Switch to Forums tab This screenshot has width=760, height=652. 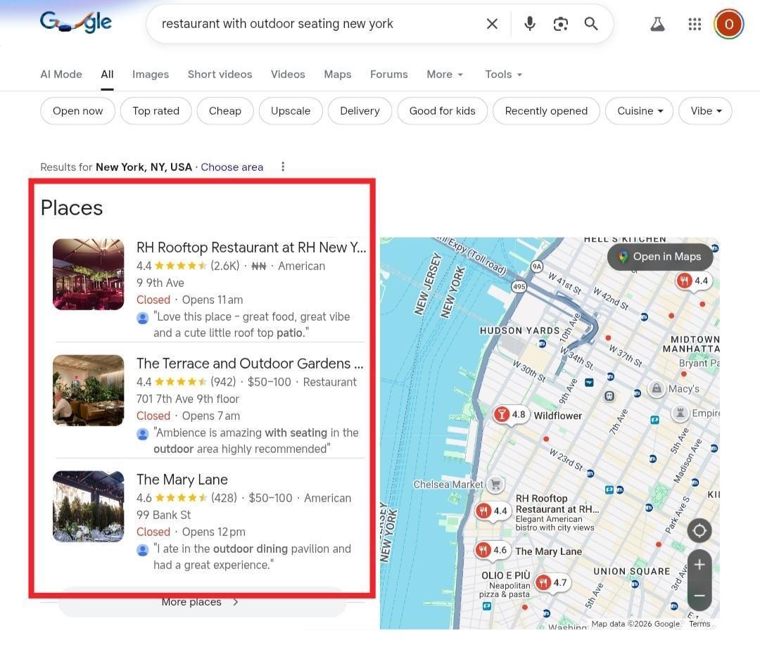(388, 74)
